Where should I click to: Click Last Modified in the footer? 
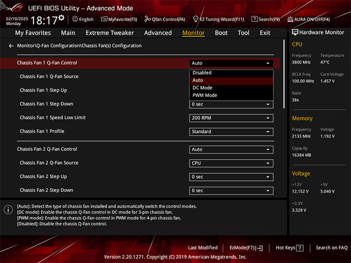click(x=203, y=248)
